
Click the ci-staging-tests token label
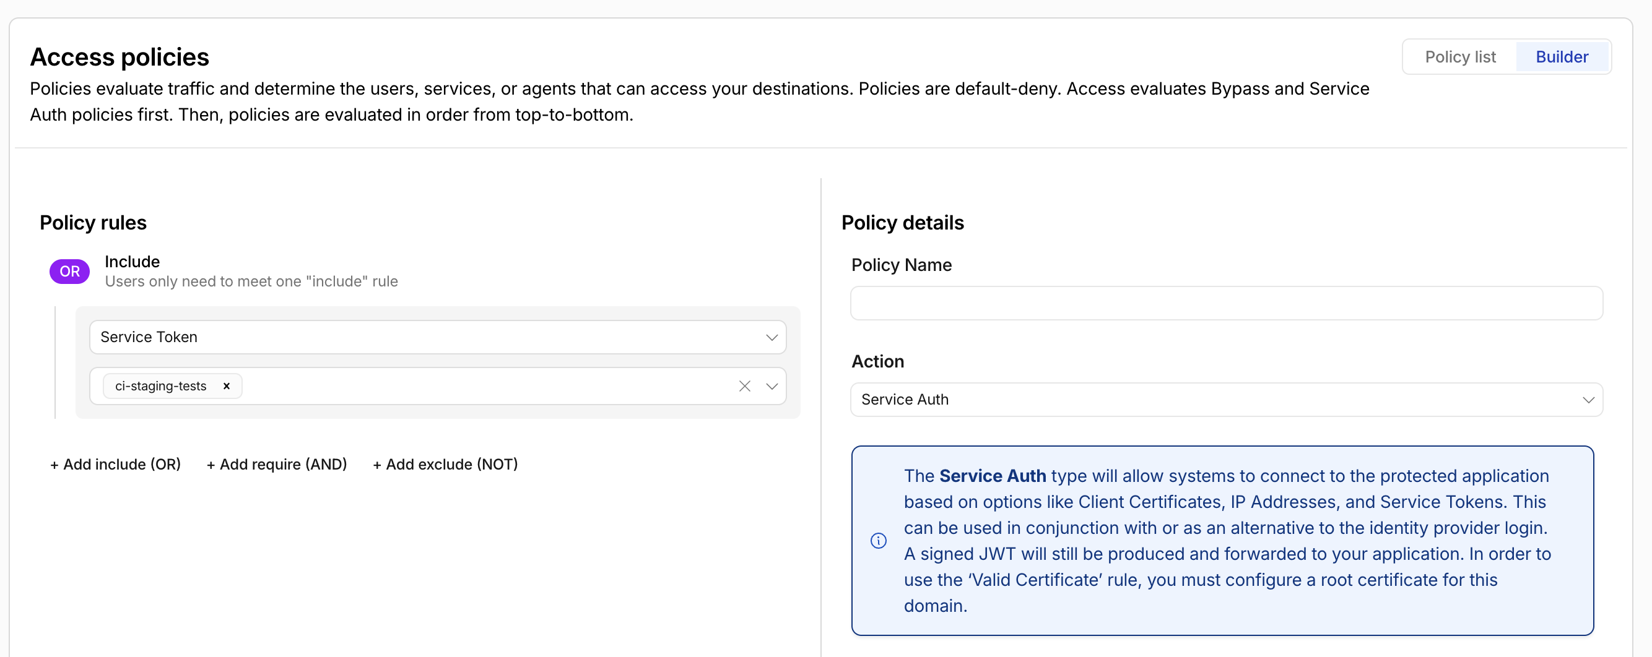click(160, 386)
